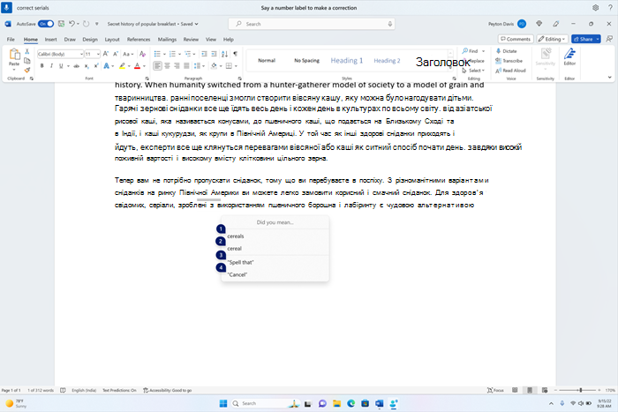The width and height of the screenshot is (618, 412).
Task: Apply superscript formatting
Action: (96, 66)
